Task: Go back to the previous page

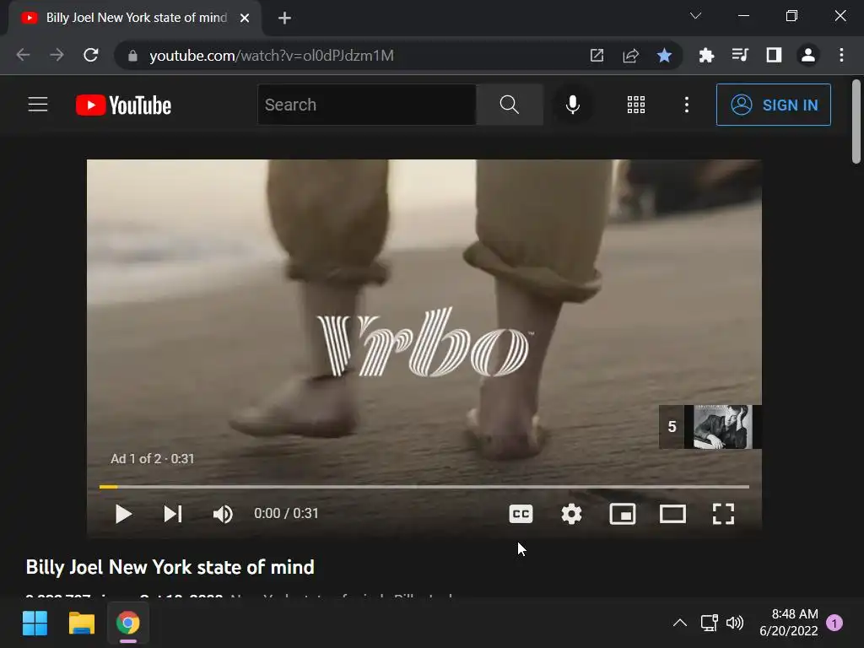Action: pos(23,55)
